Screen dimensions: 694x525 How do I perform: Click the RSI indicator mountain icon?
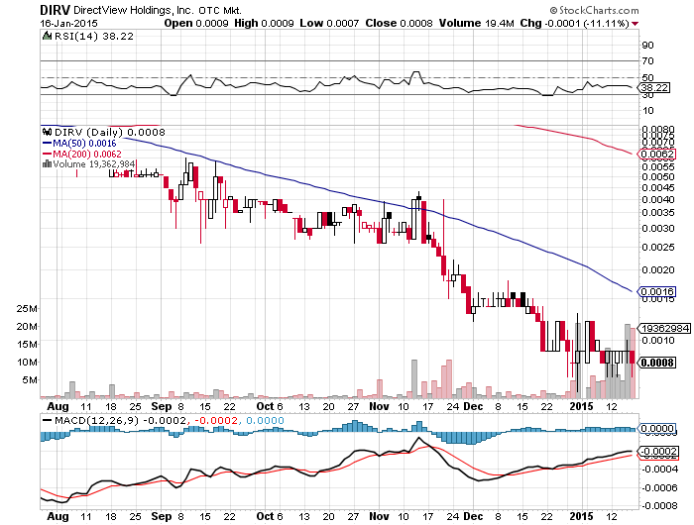pyautogui.click(x=47, y=36)
